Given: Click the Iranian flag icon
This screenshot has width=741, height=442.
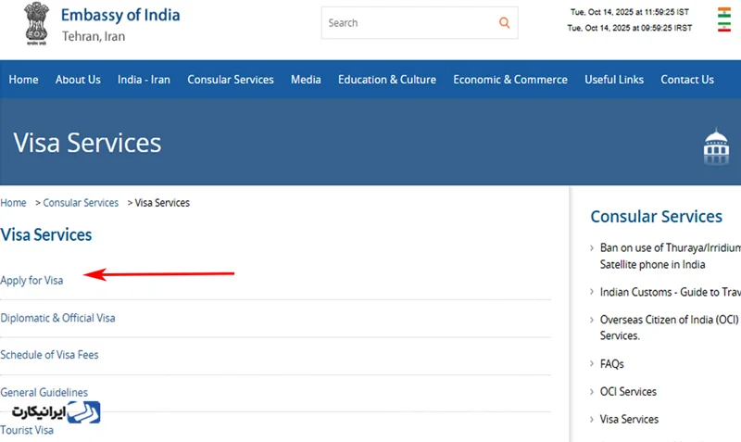Looking at the screenshot, I should point(723,28).
